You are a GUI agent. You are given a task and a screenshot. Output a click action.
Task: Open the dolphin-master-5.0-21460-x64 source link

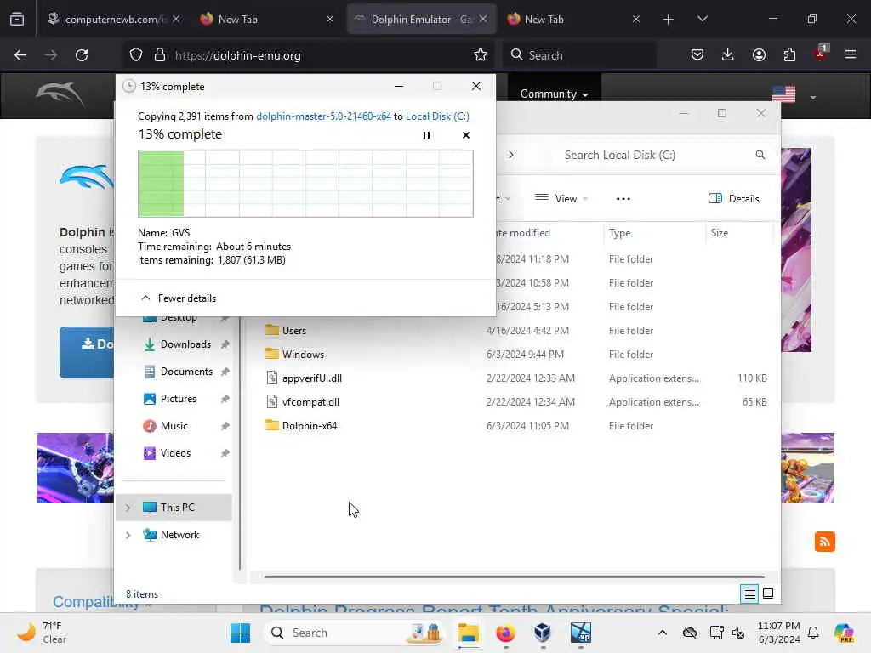323,116
